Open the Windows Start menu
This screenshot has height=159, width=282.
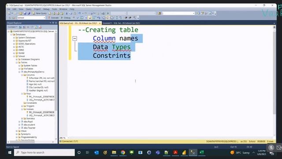coord(10,152)
